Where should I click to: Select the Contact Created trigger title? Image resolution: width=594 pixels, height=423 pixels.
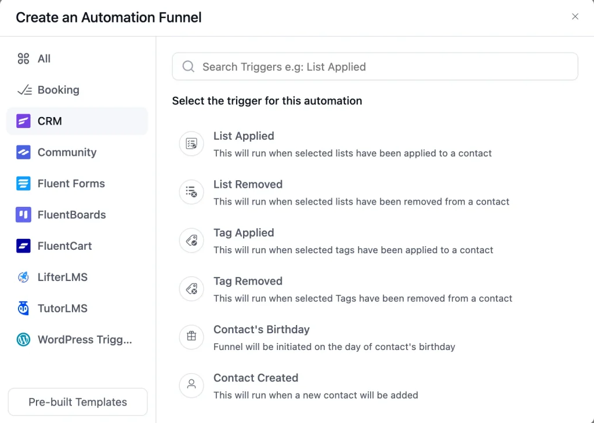tap(256, 378)
